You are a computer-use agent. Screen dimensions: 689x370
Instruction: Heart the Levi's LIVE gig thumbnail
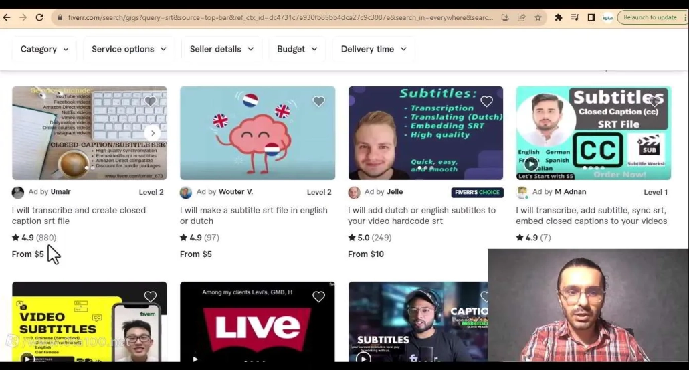[x=318, y=296]
